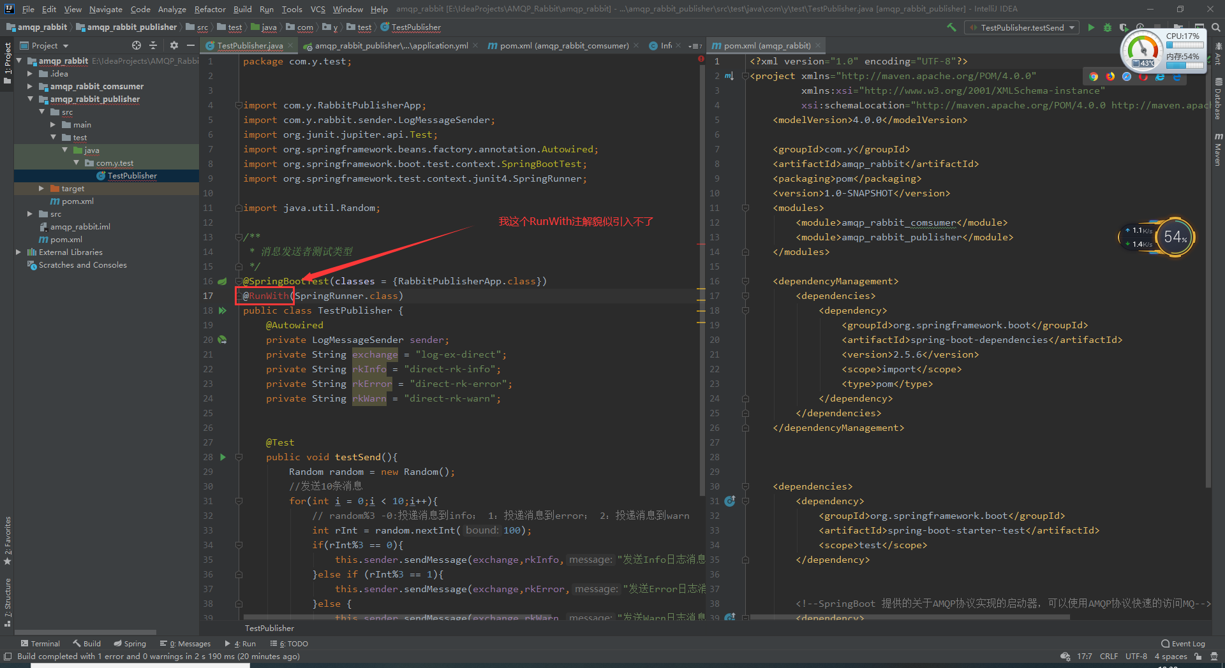Viewport: 1225px width, 668px height.
Task: Click dependency gutter icon beside spring-boot-starter-test
Action: pos(730,501)
